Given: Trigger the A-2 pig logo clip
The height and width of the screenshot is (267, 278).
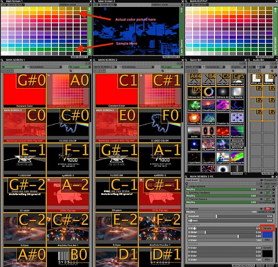Looking at the screenshot, I should pyautogui.click(x=68, y=195).
